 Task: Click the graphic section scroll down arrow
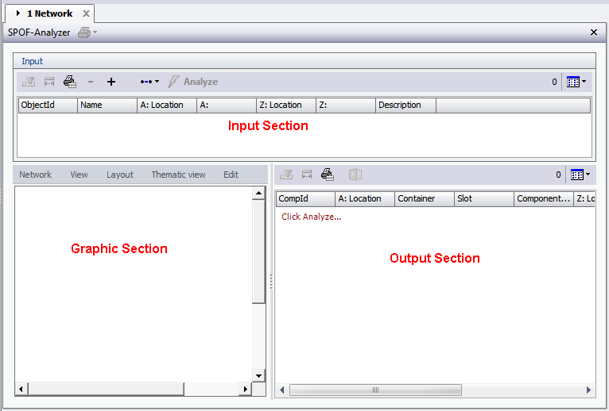pyautogui.click(x=258, y=375)
